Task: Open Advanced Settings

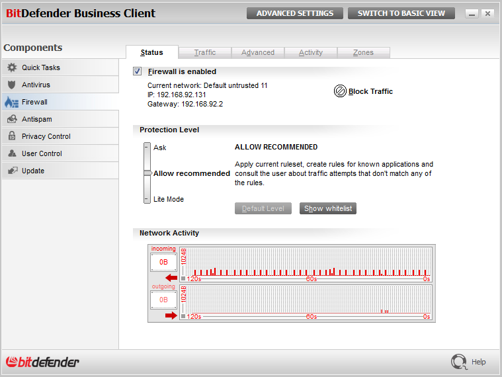Action: pyautogui.click(x=295, y=13)
